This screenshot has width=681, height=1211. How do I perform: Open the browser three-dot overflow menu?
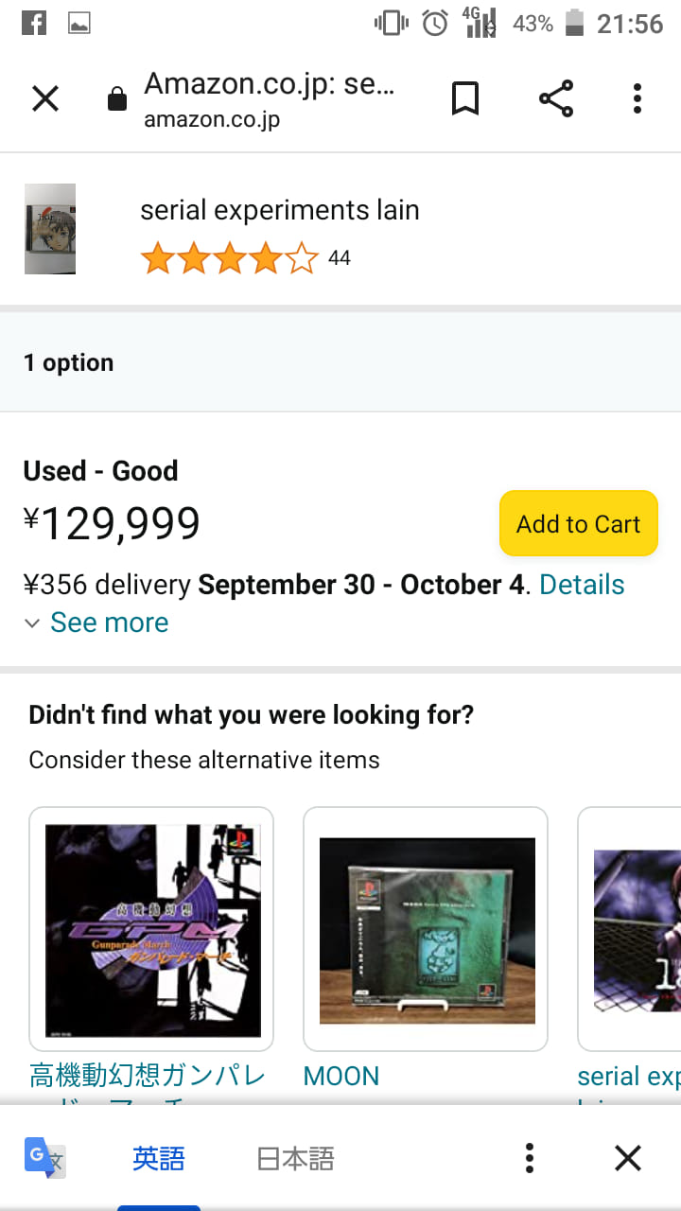[637, 98]
